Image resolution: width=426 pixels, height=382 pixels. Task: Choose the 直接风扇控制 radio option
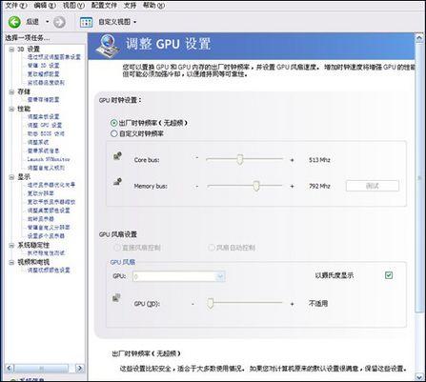tap(116, 248)
